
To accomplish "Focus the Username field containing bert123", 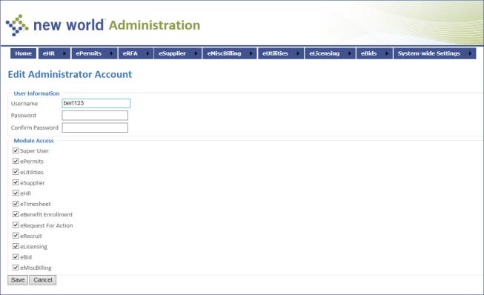I will [x=96, y=103].
